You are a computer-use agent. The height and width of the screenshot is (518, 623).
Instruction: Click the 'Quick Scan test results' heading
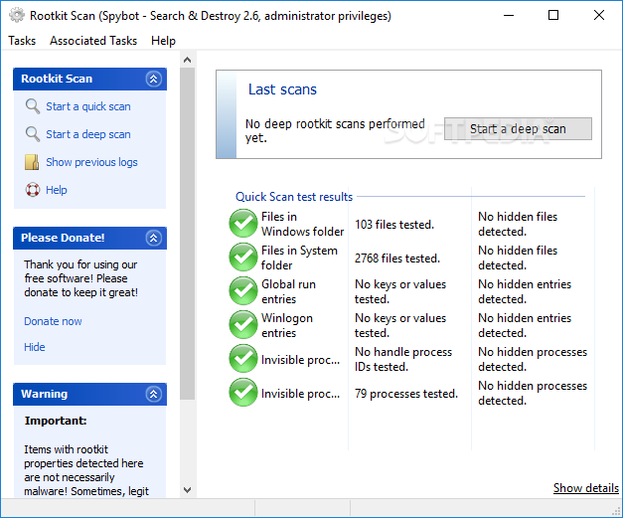coord(294,197)
